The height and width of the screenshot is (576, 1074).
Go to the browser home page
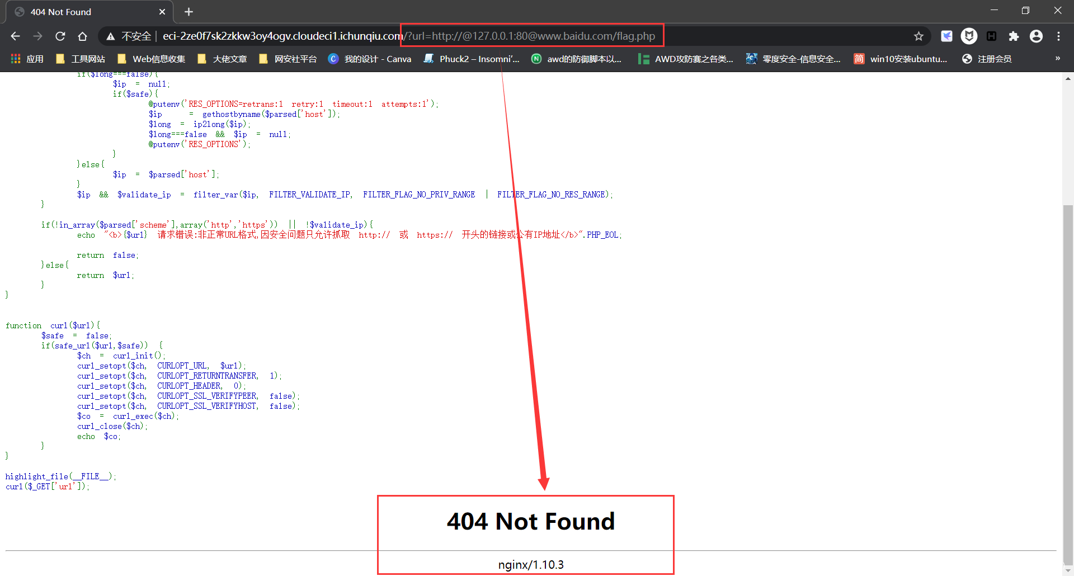pyautogui.click(x=82, y=36)
